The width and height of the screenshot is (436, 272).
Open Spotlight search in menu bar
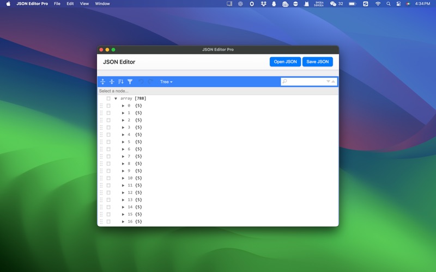pos(389,4)
